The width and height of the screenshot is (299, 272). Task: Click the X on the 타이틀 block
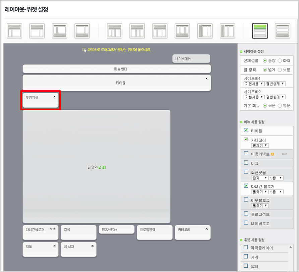click(206, 78)
